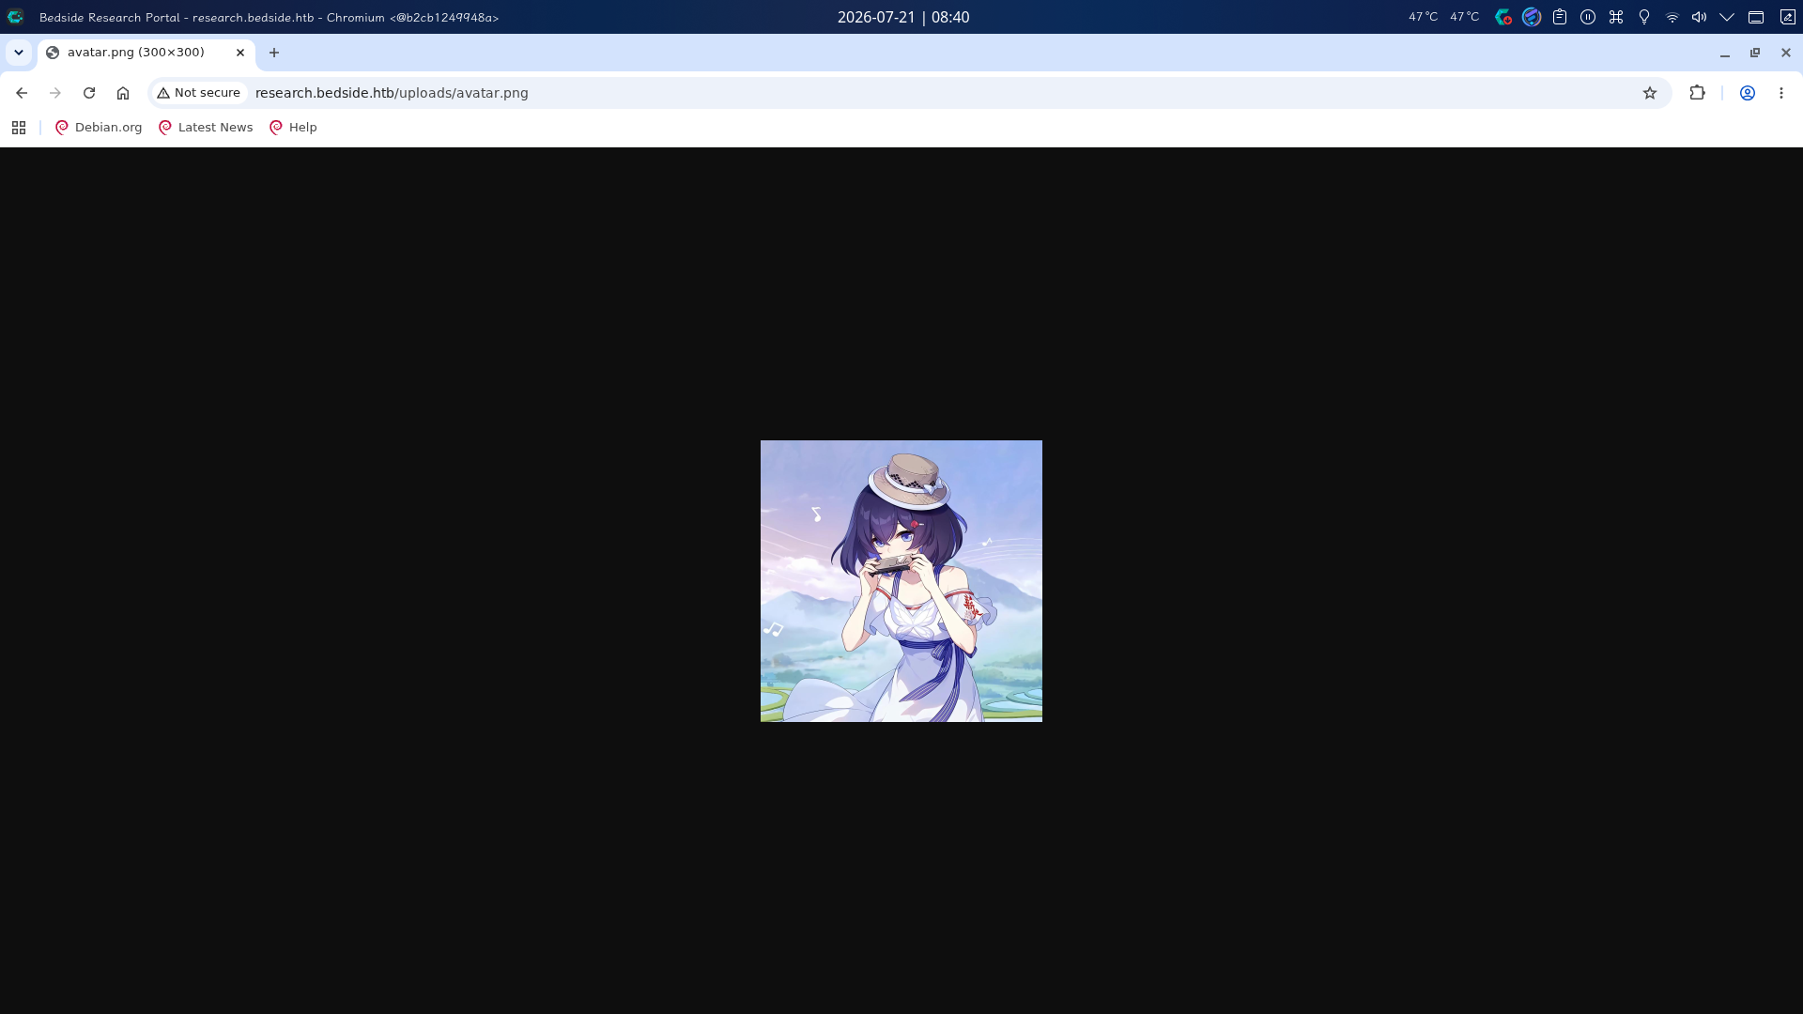This screenshot has height=1014, width=1803.
Task: Click the avatar image of the girl
Action: click(x=901, y=581)
